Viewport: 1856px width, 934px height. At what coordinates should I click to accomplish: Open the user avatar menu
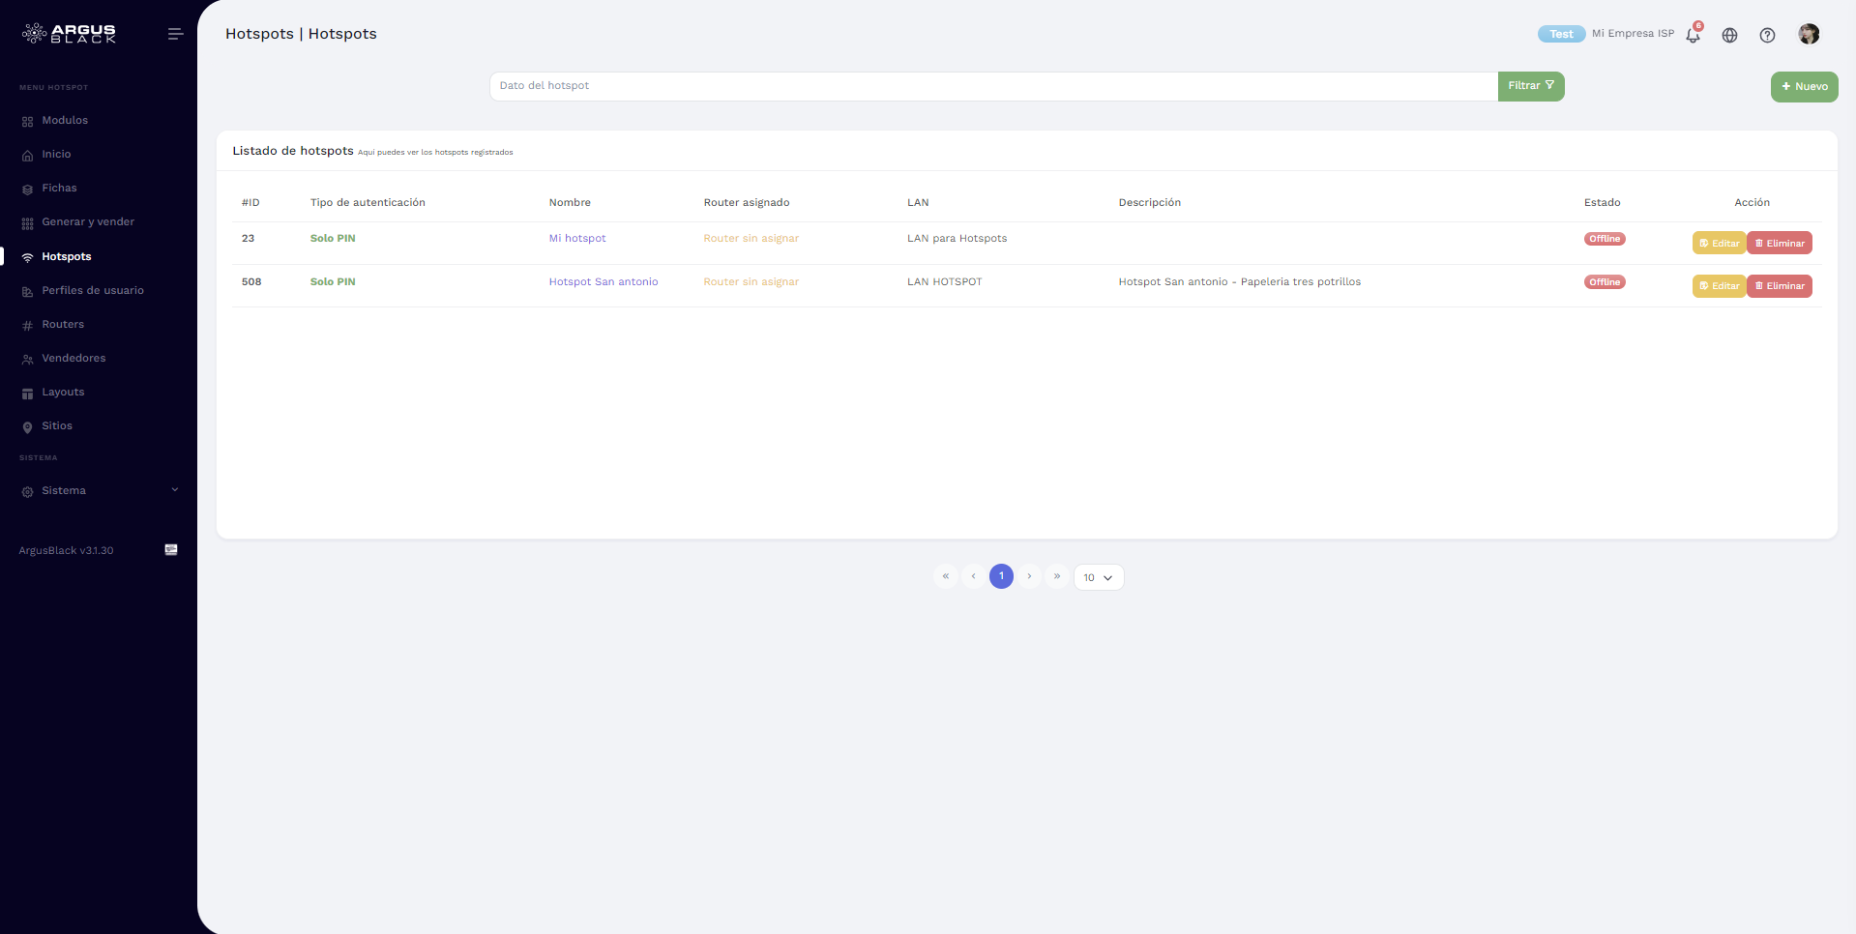click(x=1809, y=34)
